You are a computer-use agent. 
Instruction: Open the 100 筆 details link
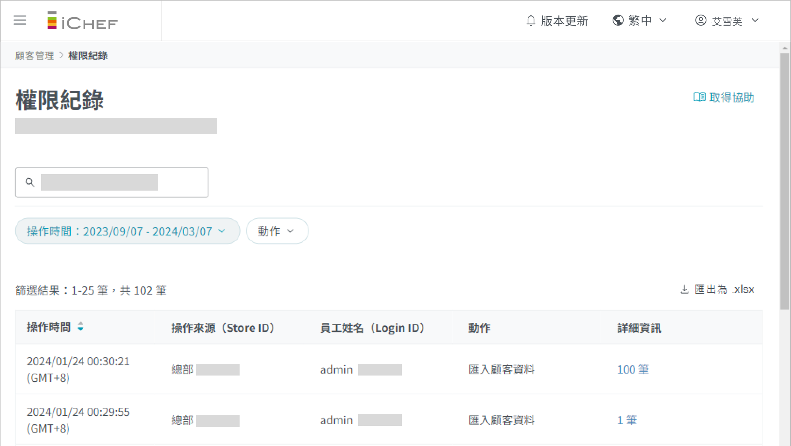(633, 369)
